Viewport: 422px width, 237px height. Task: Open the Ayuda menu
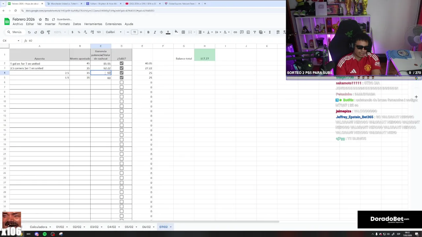pos(129,24)
